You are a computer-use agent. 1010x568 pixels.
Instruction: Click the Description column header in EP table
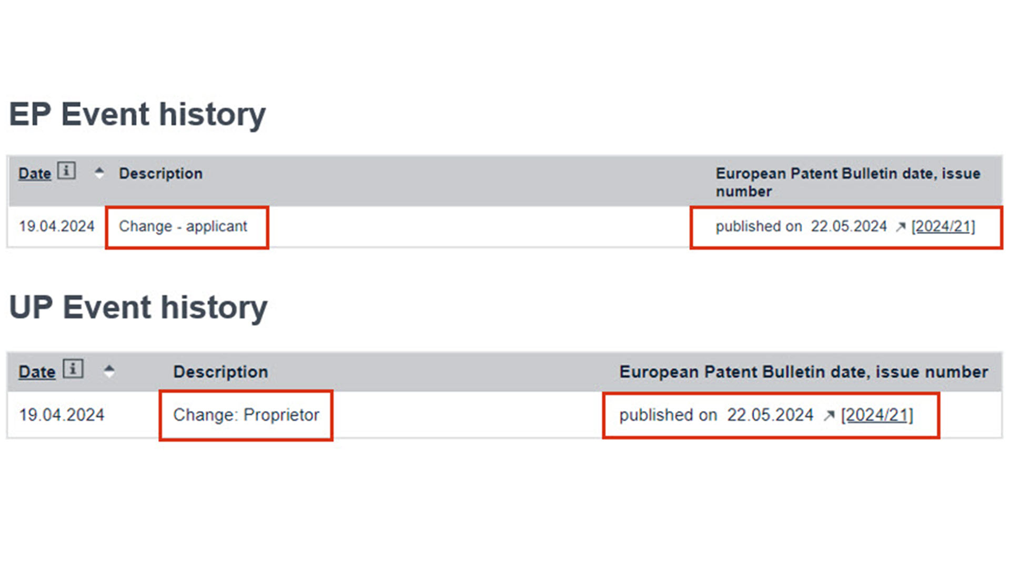click(160, 174)
